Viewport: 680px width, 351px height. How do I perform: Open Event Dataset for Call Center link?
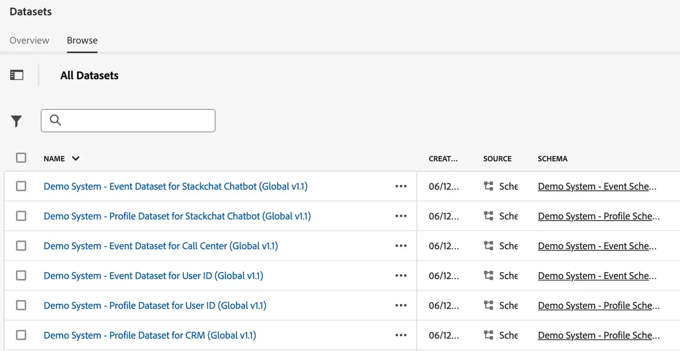point(161,246)
